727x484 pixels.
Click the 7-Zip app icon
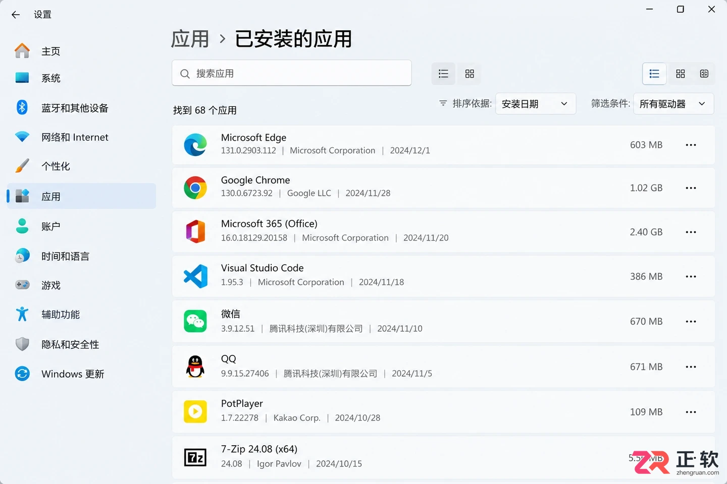195,457
